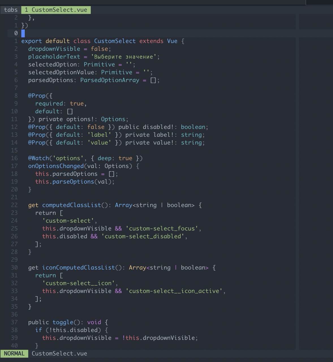Click the 'Выберите значение' string
This screenshot has width=333, height=362.
(124, 57)
